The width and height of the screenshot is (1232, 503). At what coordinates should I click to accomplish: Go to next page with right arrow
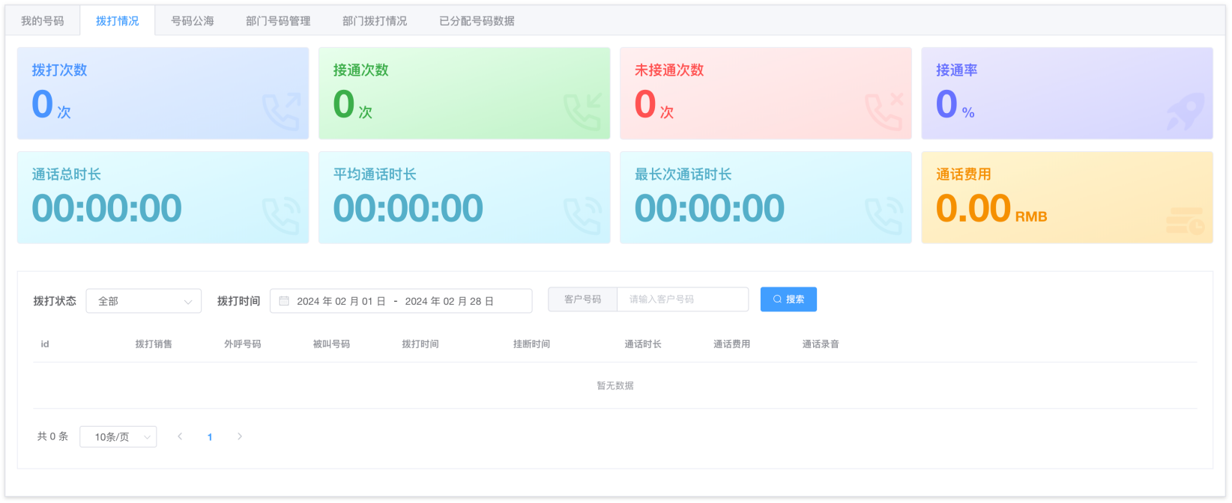pos(240,436)
